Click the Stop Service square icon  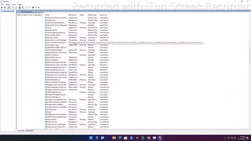click(33, 7)
